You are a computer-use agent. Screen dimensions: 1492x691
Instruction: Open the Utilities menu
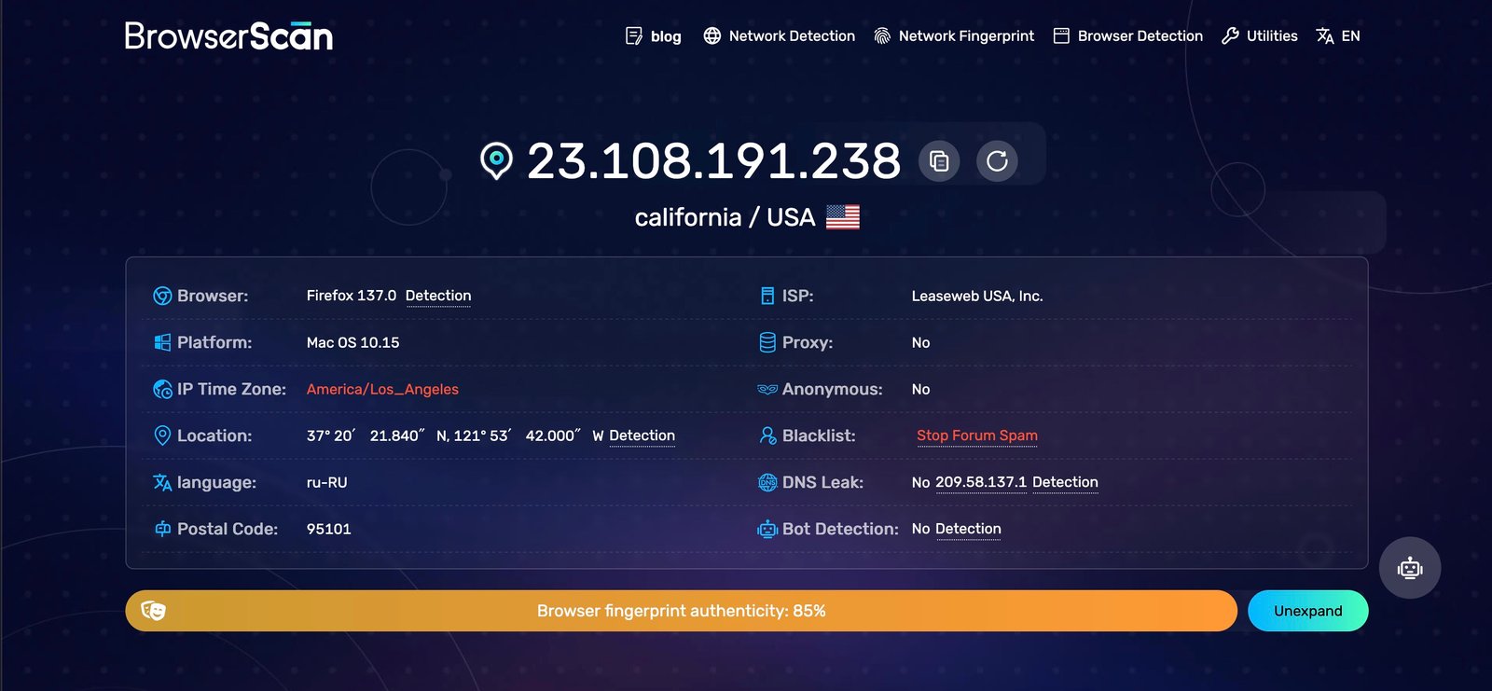pos(1272,35)
